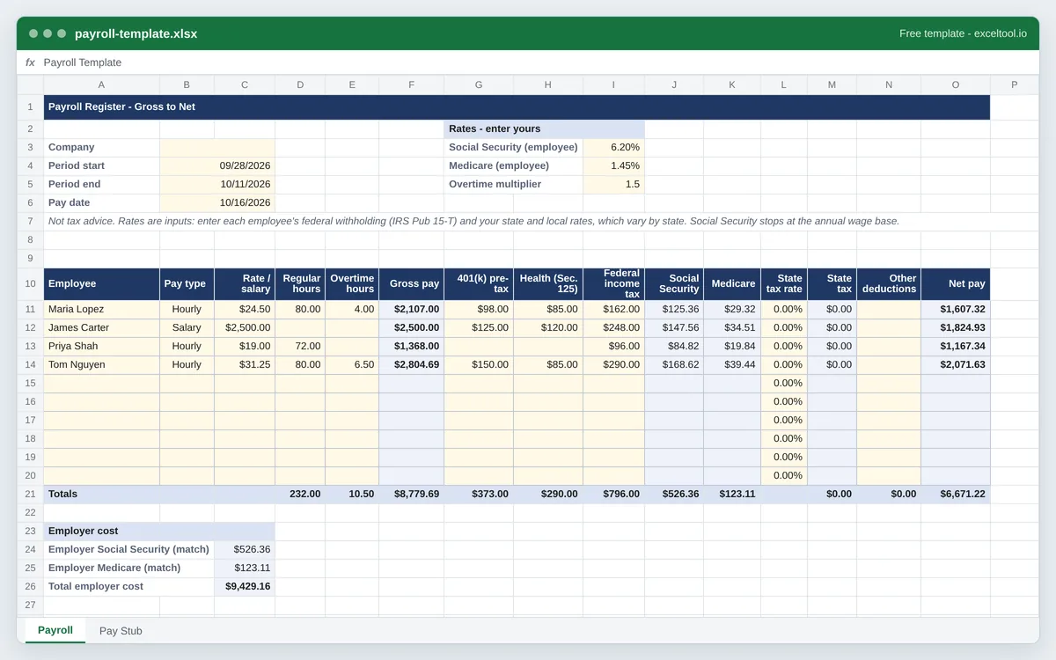Click the fx formula icon
The width and height of the screenshot is (1056, 660).
[30, 62]
